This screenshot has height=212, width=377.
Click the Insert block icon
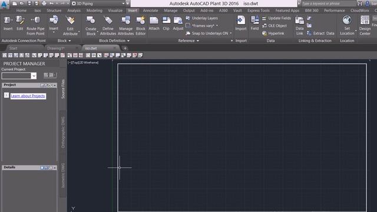(54, 20)
